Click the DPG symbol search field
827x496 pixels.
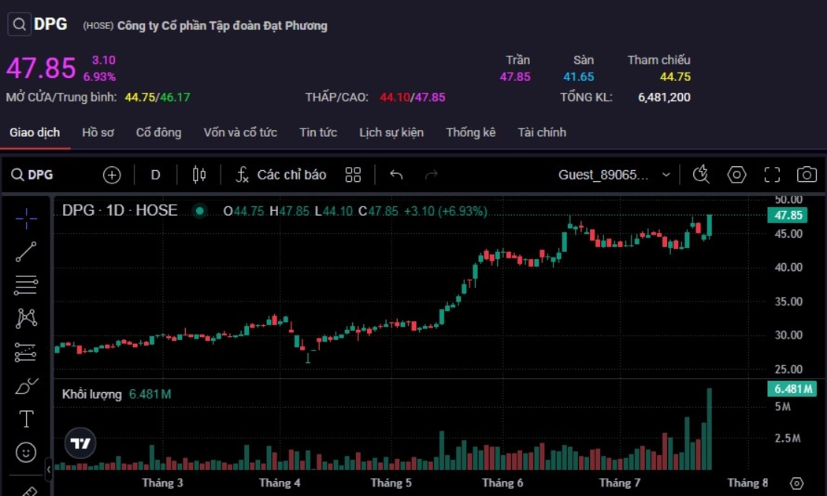tap(33, 175)
